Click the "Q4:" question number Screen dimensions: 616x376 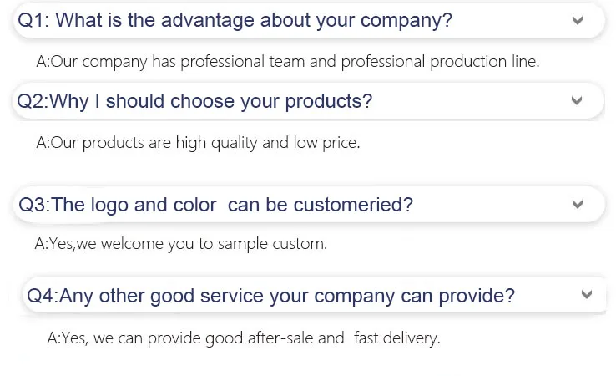point(43,295)
